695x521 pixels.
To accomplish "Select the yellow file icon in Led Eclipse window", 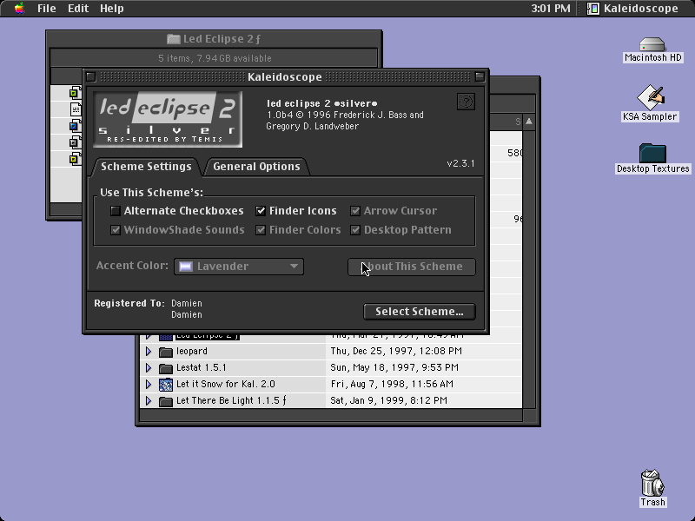I will [75, 159].
